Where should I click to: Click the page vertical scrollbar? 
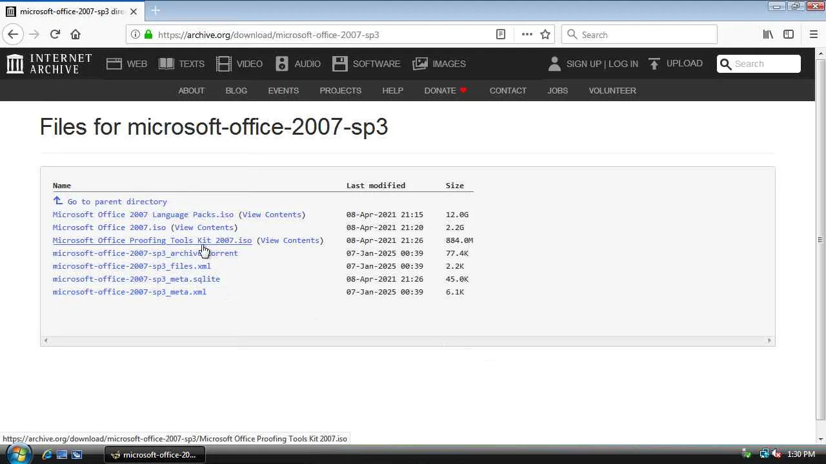(820, 240)
